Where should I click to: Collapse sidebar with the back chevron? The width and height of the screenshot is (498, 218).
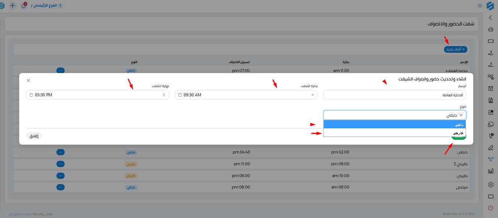490,17
